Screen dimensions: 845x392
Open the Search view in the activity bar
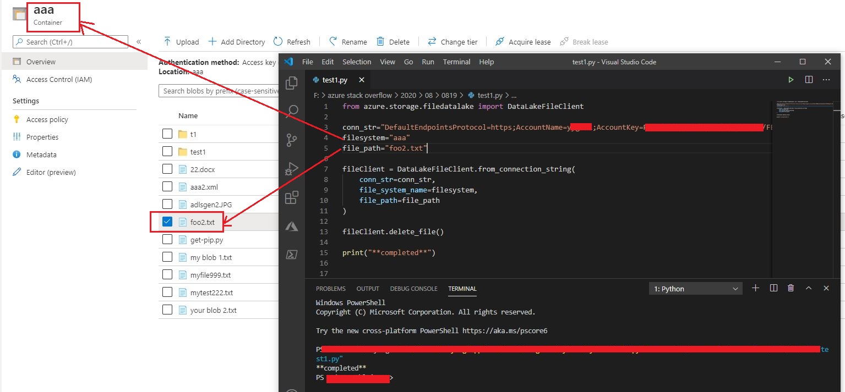coord(291,111)
